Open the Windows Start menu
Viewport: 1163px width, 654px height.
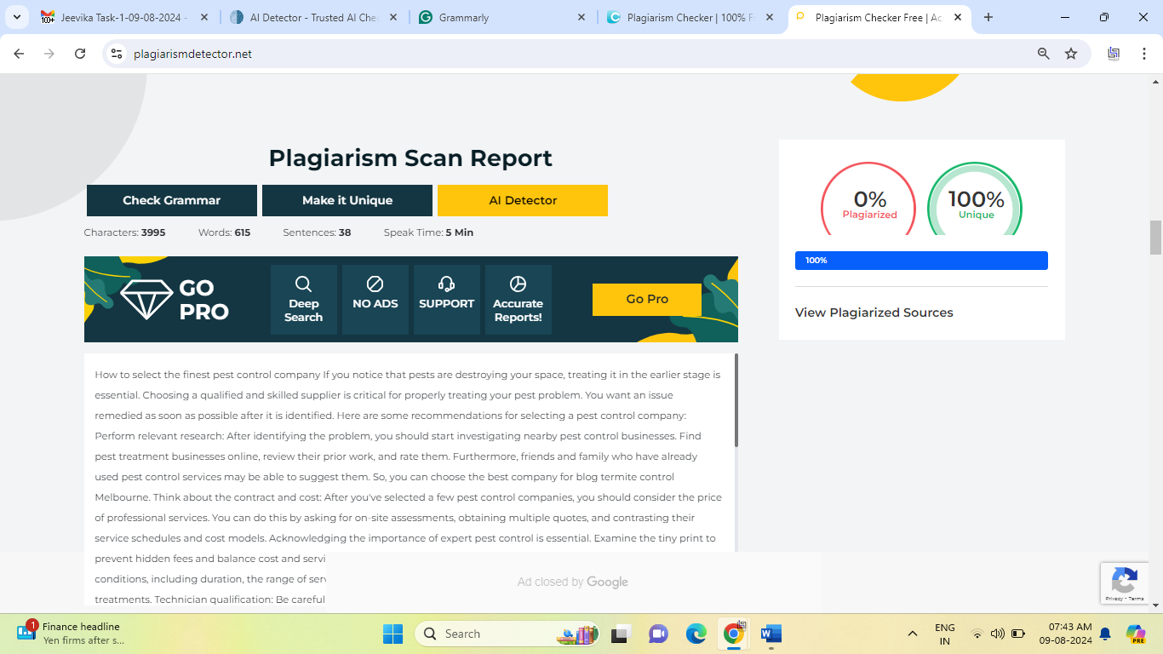click(x=392, y=634)
